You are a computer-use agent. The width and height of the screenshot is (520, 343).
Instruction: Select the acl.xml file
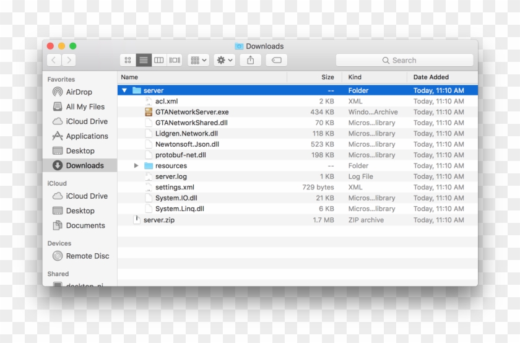click(x=298, y=101)
